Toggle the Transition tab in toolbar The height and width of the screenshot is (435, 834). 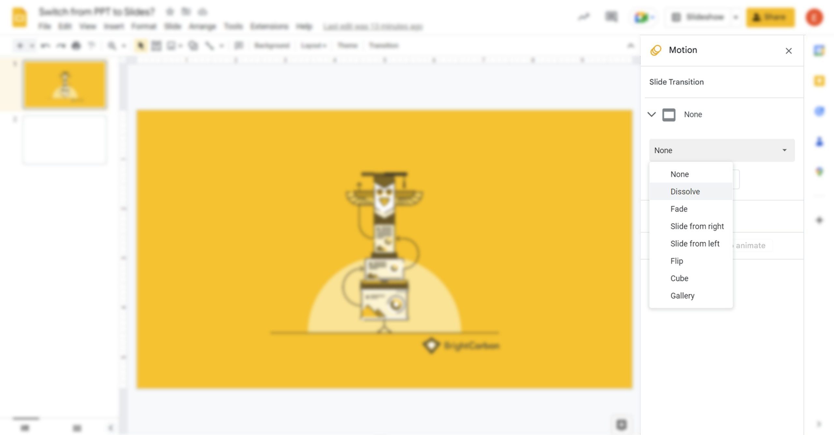coord(384,45)
